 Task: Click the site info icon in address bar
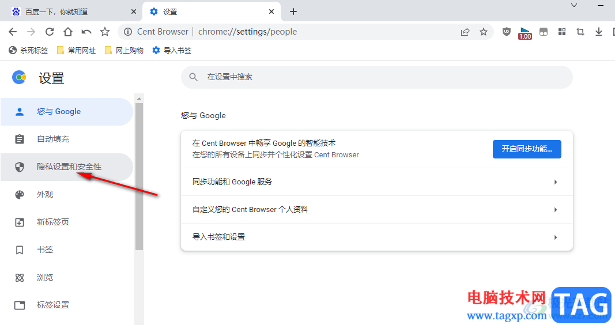pyautogui.click(x=128, y=32)
